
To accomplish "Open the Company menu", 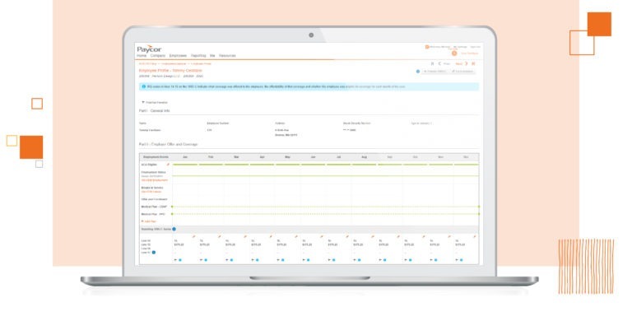I will click(158, 56).
